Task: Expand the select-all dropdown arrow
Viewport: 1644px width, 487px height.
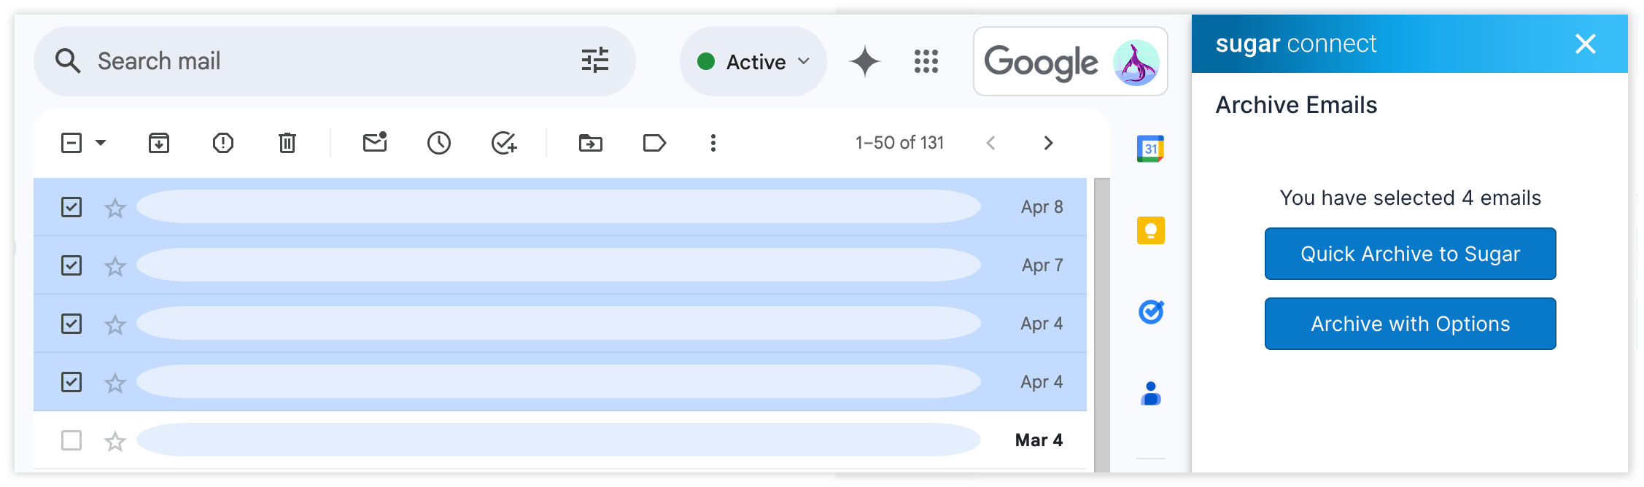Action: (101, 143)
